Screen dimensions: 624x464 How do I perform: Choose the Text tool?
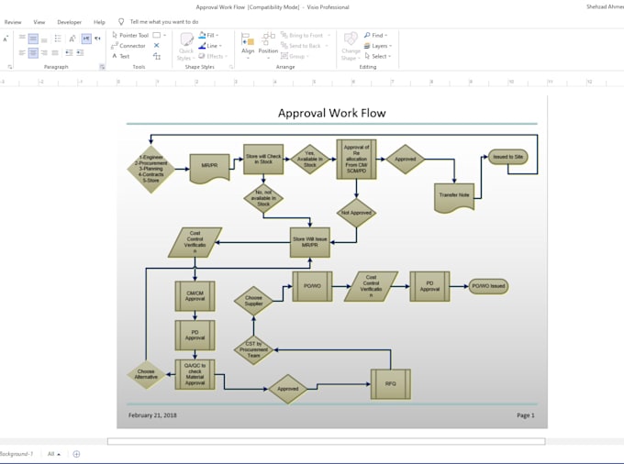120,56
